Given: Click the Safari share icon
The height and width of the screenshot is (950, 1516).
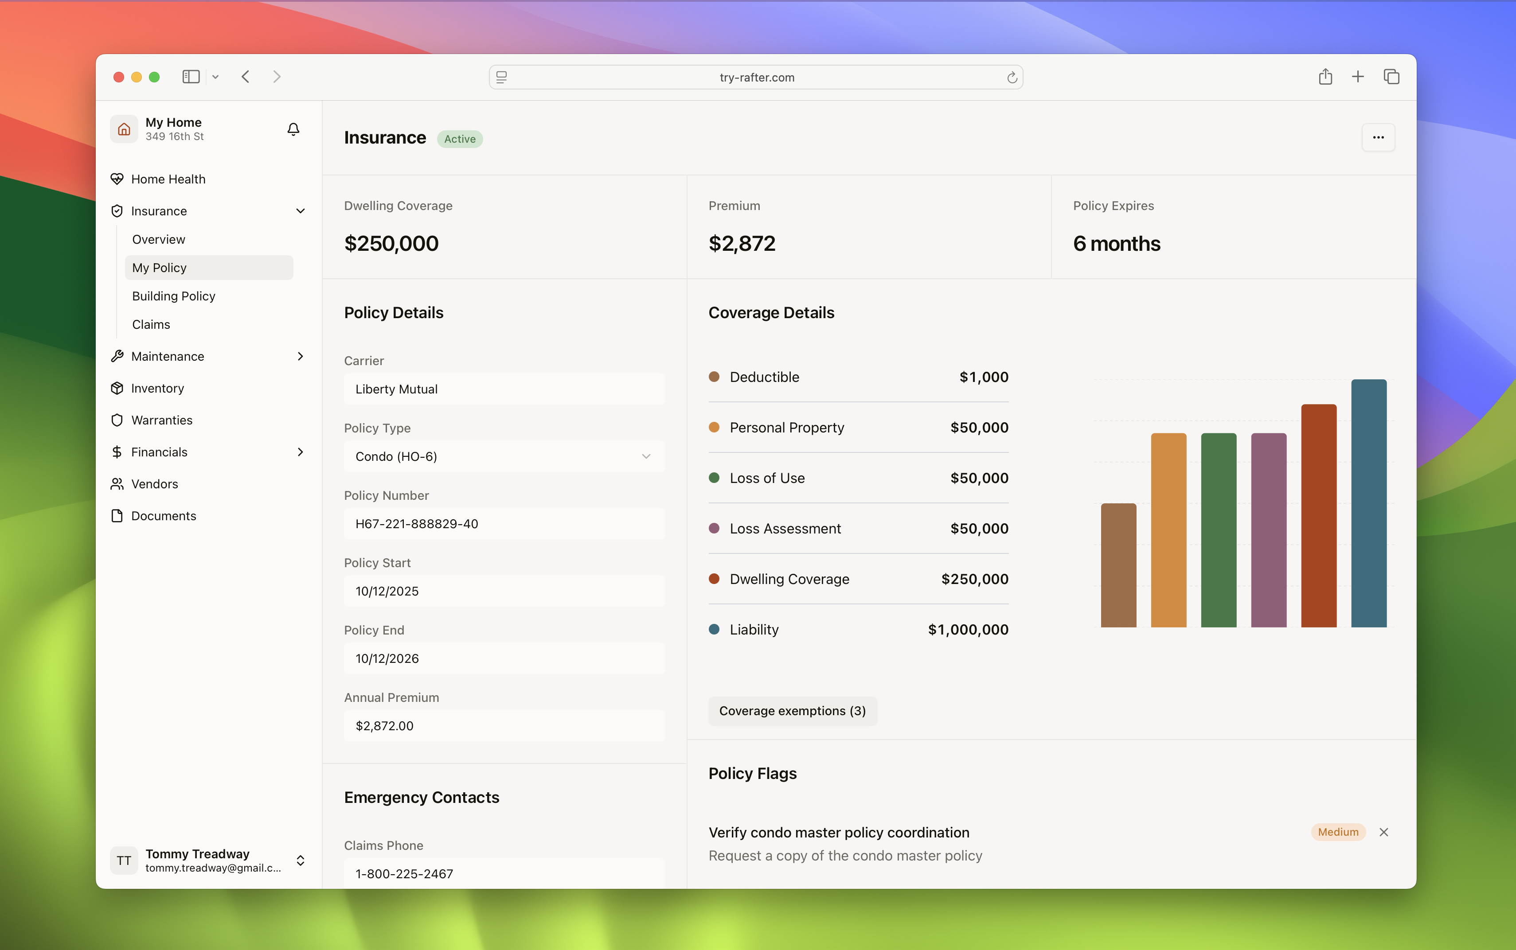Looking at the screenshot, I should point(1325,77).
